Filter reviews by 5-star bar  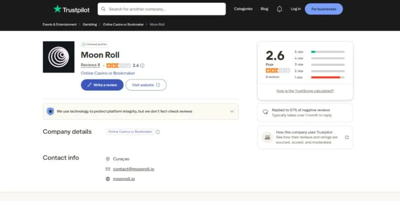(327, 52)
